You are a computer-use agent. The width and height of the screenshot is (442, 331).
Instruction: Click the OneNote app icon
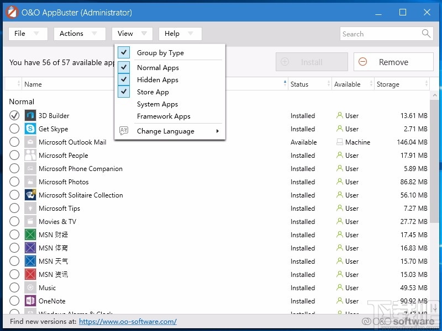point(30,301)
